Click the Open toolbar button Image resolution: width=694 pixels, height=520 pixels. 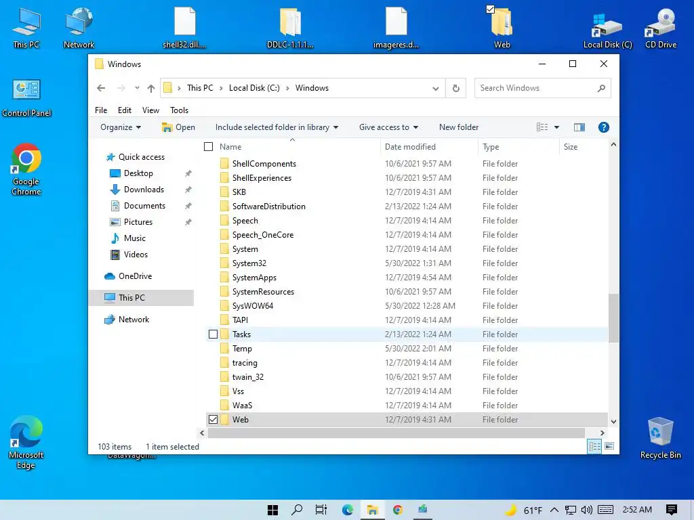178,127
